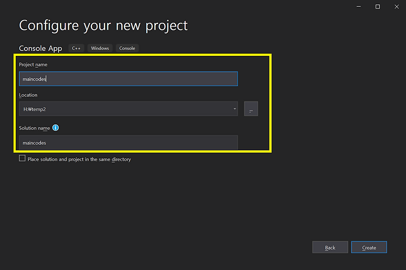The width and height of the screenshot is (406, 270).
Task: Click the Configure your new project title
Action: [103, 25]
